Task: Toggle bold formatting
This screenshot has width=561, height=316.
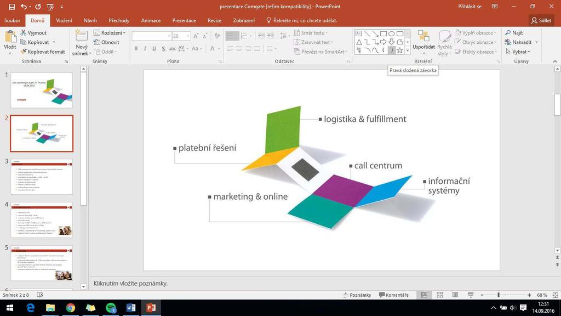Action: [136, 48]
